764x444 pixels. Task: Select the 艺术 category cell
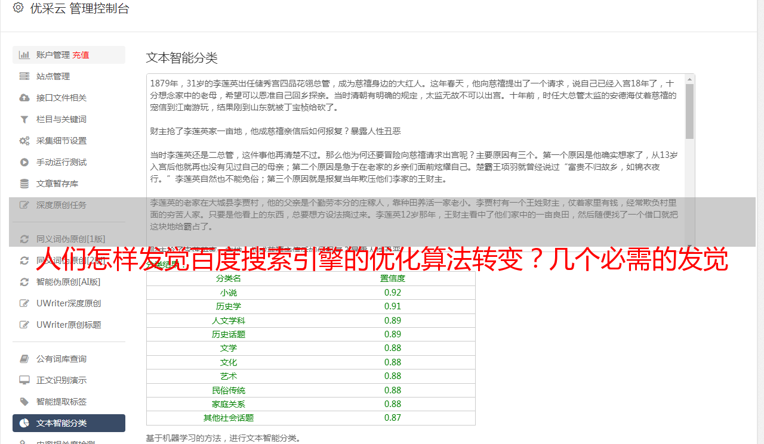tap(229, 376)
